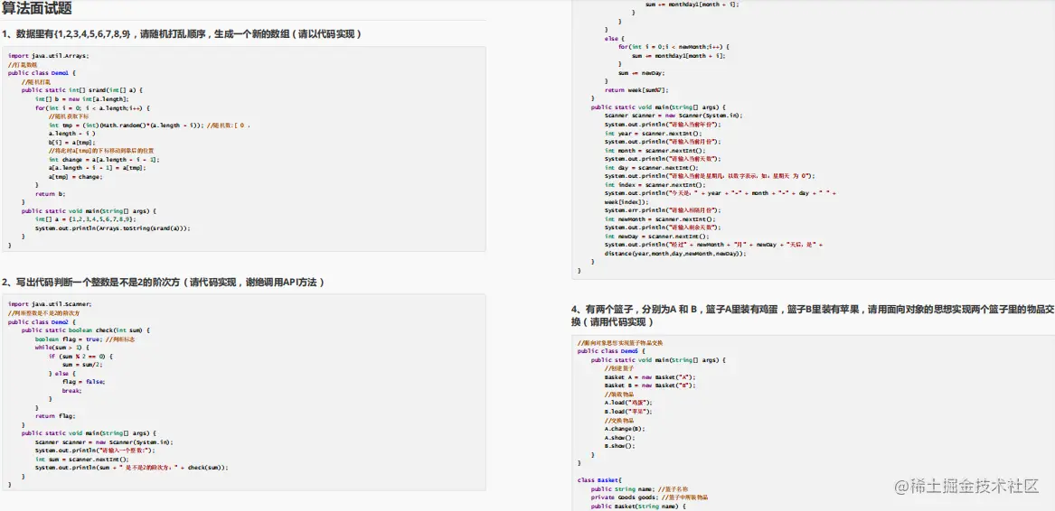Click the line 'private Goods goods;'

[625, 497]
